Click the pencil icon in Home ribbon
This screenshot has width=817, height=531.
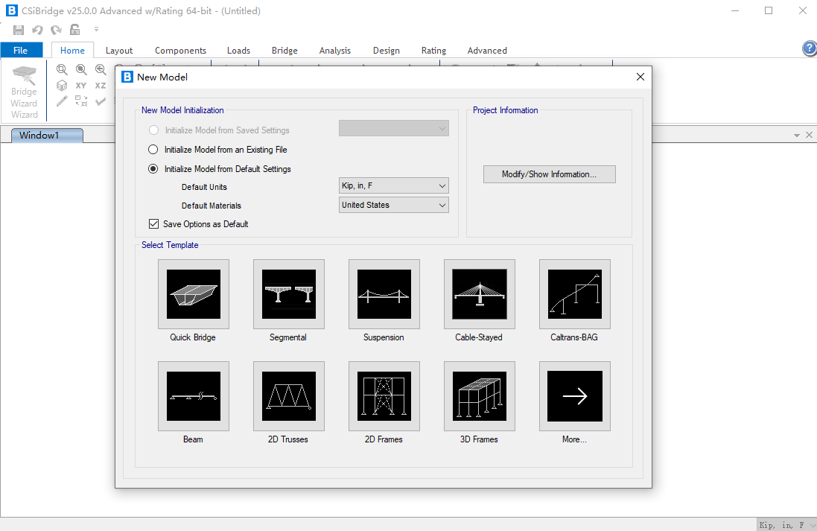(x=62, y=101)
